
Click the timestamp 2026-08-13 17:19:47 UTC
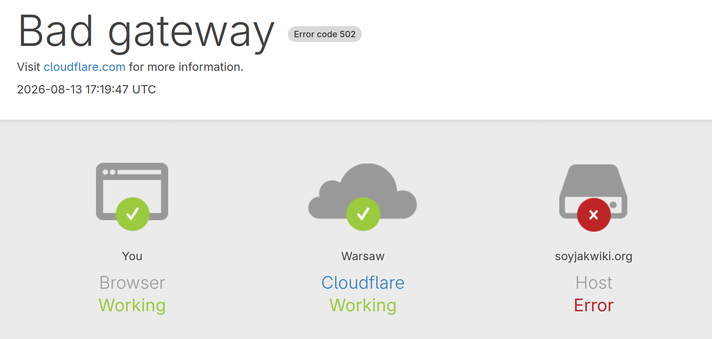[x=86, y=90]
